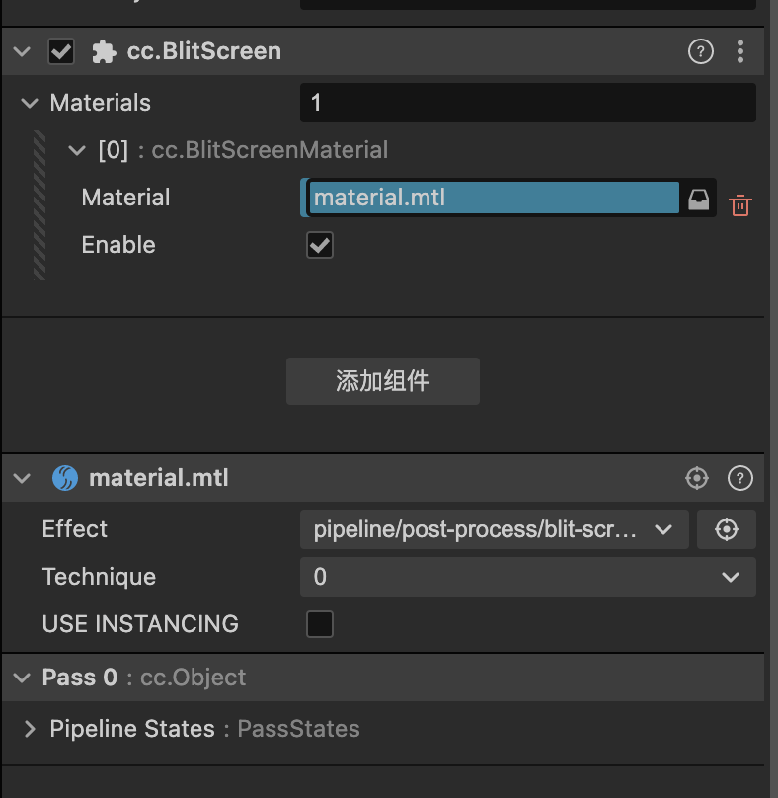Open help for the material.mtl section
The width and height of the screenshot is (778, 798).
[739, 479]
